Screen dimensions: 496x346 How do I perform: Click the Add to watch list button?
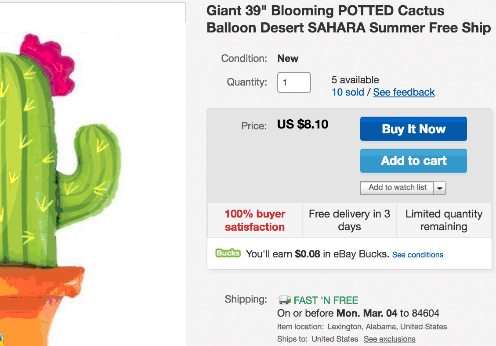tap(397, 188)
